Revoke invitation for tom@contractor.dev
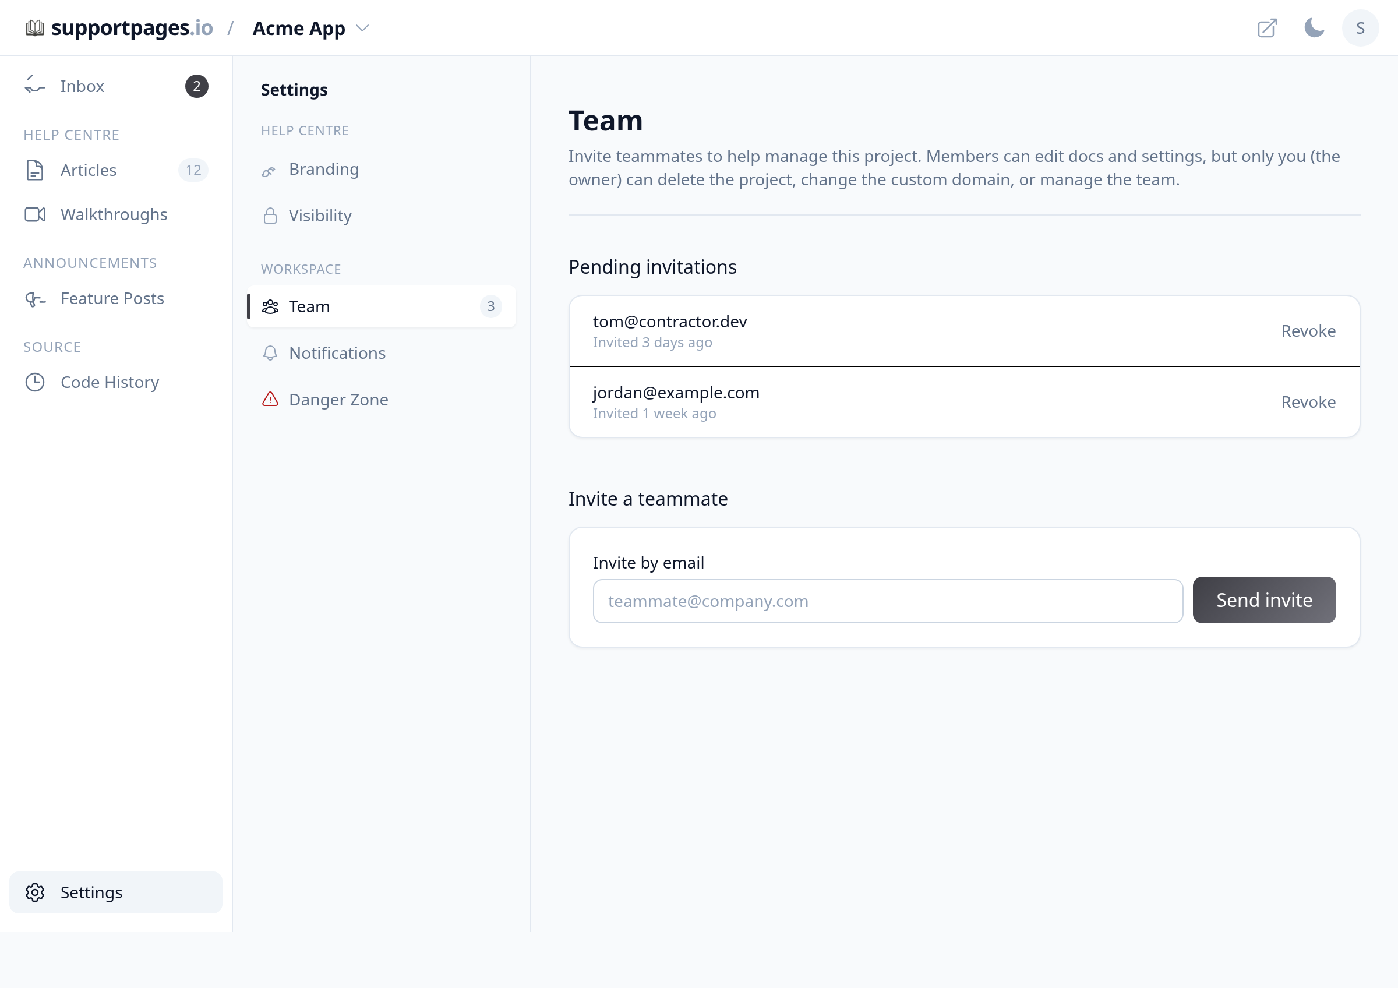The image size is (1398, 988). (1308, 330)
